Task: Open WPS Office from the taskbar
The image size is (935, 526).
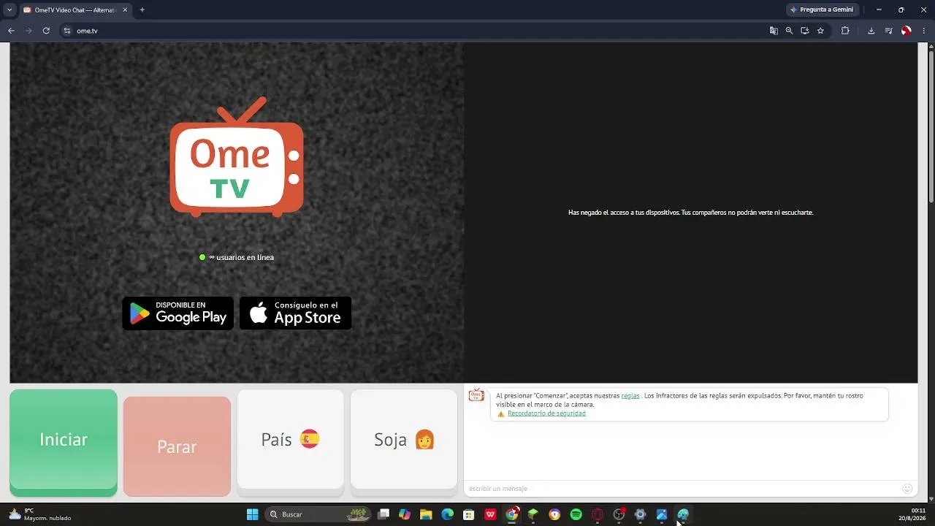Action: [x=490, y=514]
